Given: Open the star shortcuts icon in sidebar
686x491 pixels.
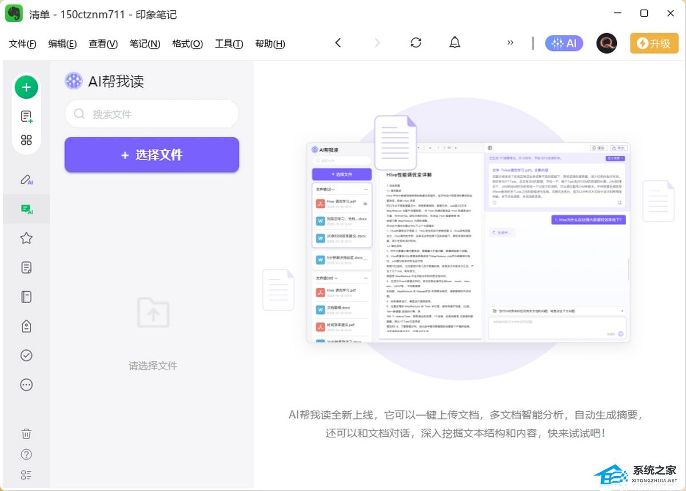Looking at the screenshot, I should click(26, 238).
